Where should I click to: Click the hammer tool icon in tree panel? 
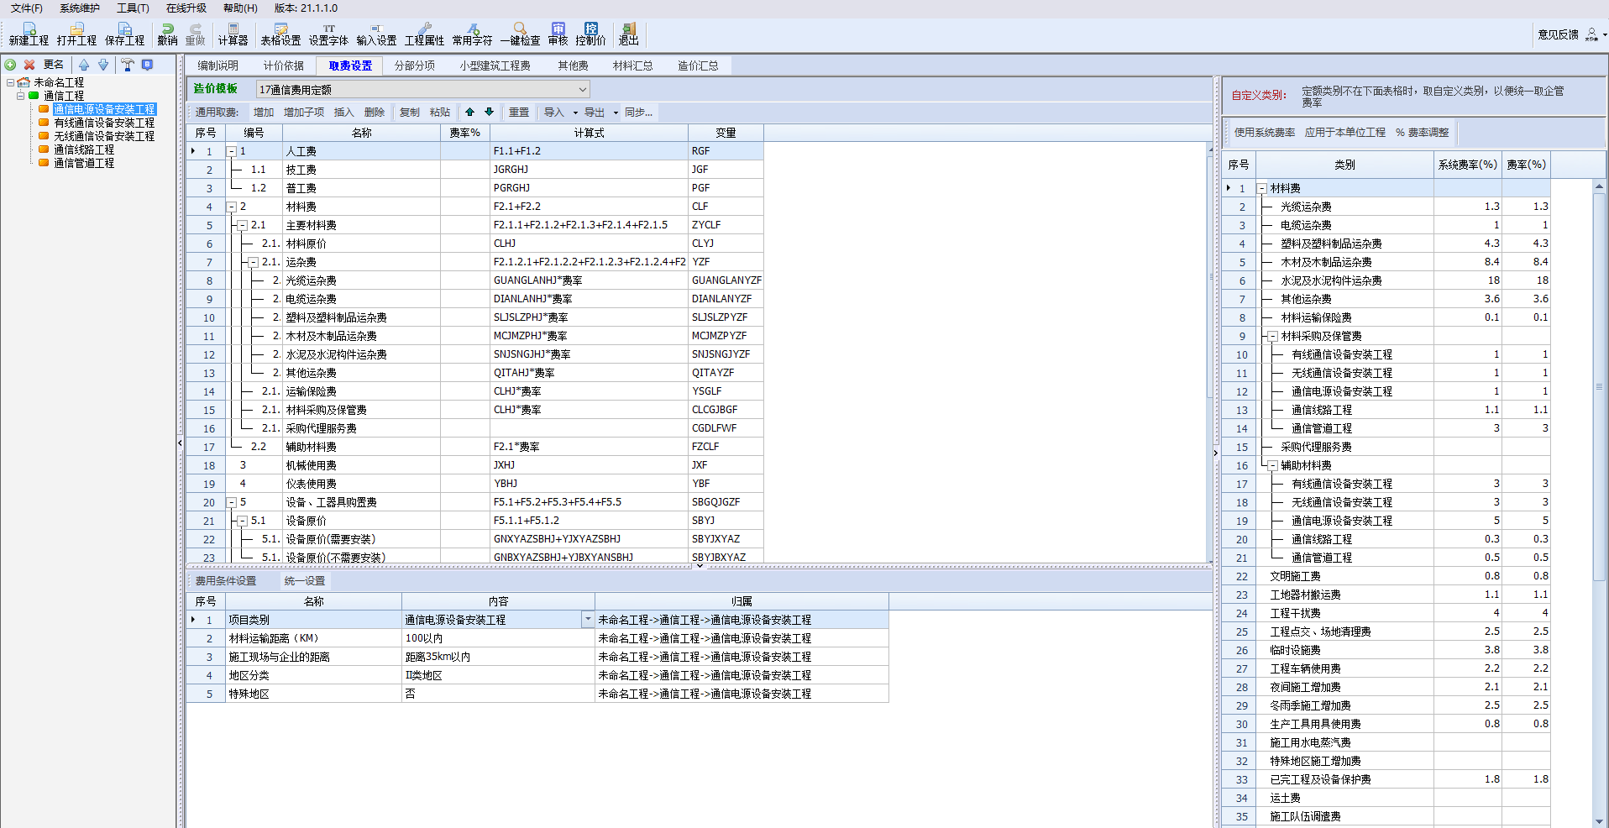(x=127, y=65)
